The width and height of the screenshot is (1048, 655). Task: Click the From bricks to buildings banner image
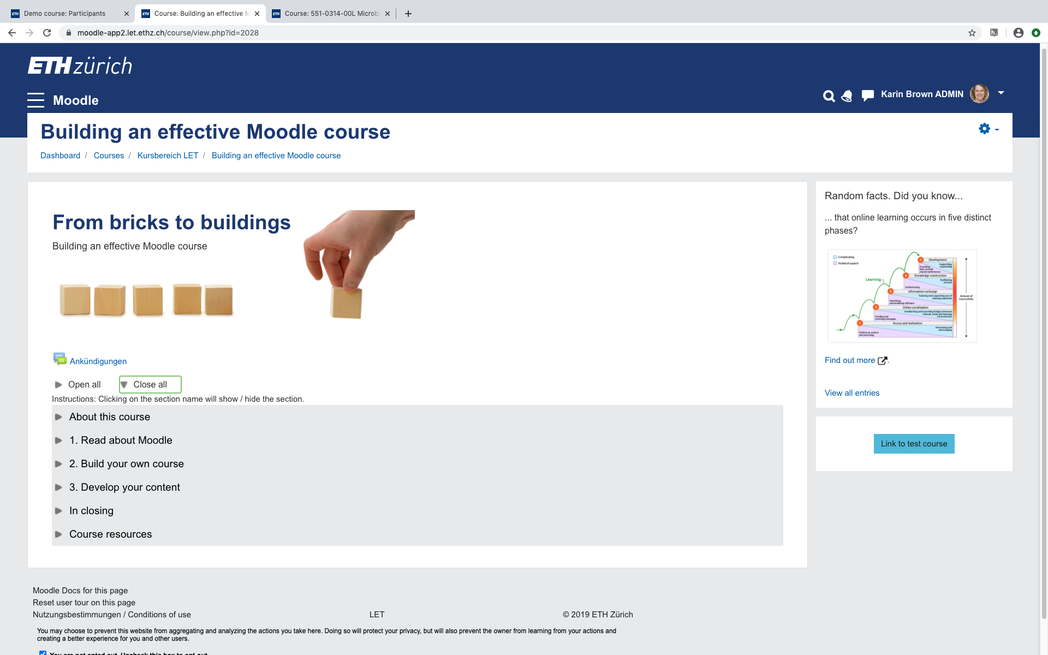pyautogui.click(x=234, y=265)
